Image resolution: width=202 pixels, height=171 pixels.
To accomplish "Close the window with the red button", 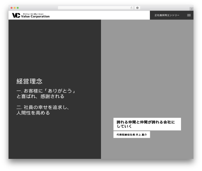I will pyautogui.click(x=12, y=8).
